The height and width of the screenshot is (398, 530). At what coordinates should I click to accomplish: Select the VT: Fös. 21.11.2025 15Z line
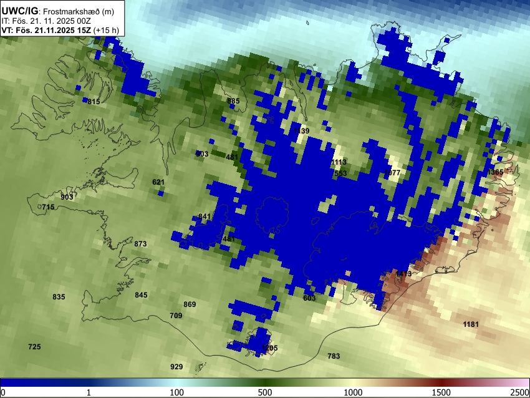tap(60, 30)
